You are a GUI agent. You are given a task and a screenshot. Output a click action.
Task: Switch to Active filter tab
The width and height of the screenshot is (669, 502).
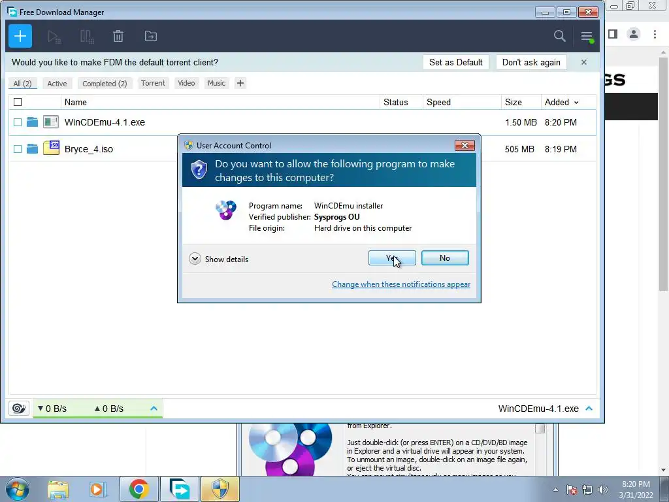pyautogui.click(x=57, y=83)
